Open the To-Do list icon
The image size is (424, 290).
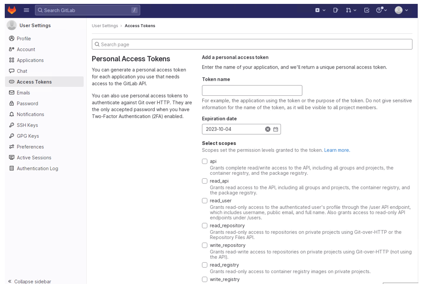click(x=367, y=10)
